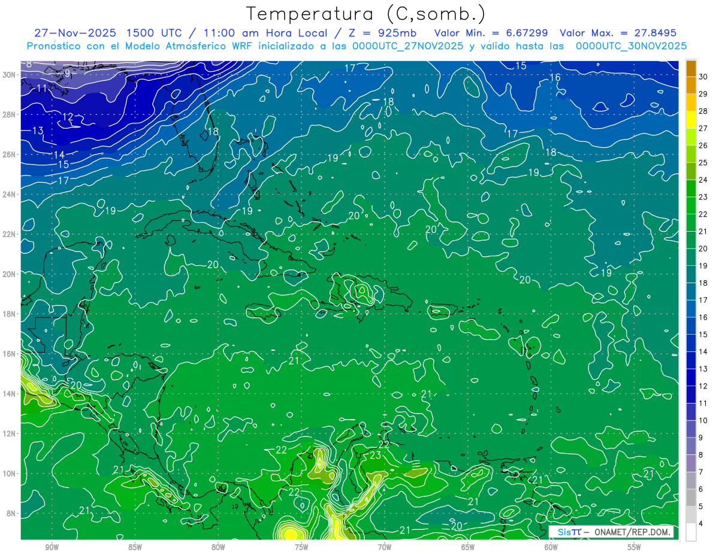719x555 pixels.
Task: Click the "22N" latitude axis label
Action: click(x=9, y=234)
